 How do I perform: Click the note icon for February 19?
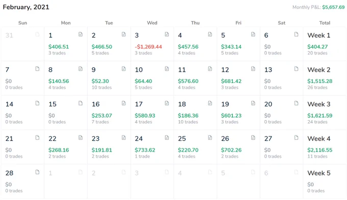click(x=253, y=103)
